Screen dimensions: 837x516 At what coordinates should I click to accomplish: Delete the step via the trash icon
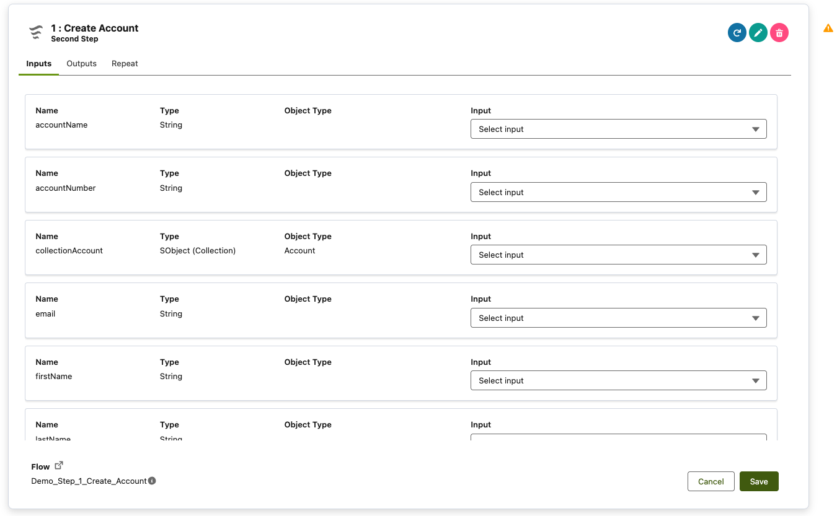coord(779,32)
